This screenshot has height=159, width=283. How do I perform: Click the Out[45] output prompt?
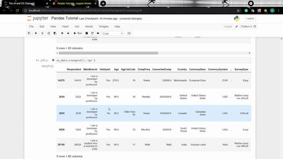(48, 66)
